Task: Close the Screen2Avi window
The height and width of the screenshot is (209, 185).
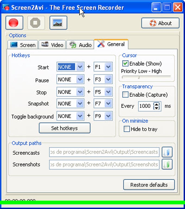Action: 178,7
